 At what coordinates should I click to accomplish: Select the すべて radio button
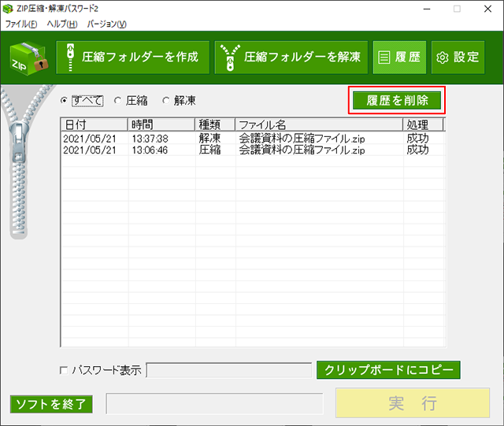tap(64, 101)
